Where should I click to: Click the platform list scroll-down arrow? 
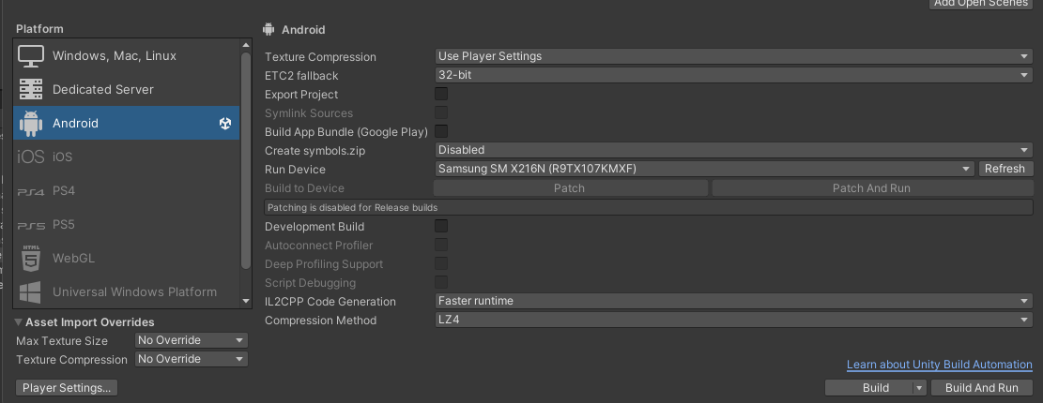click(246, 302)
